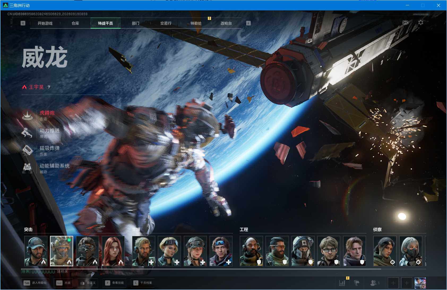Screen dimensions: 447x290
Task: Click the operator list horizontal scrollbar
Action: [201, 269]
